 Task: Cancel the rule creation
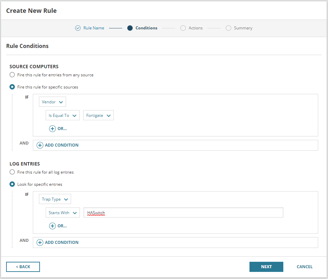coord(305,267)
